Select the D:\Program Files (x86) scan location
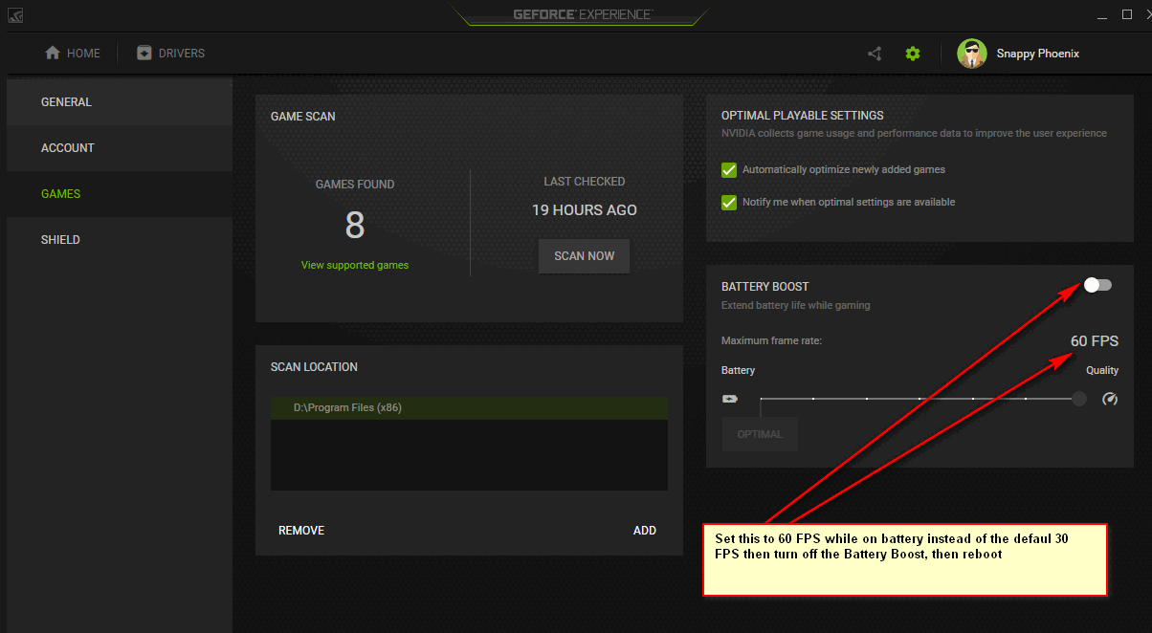Viewport: 1152px width, 633px height. pos(469,408)
